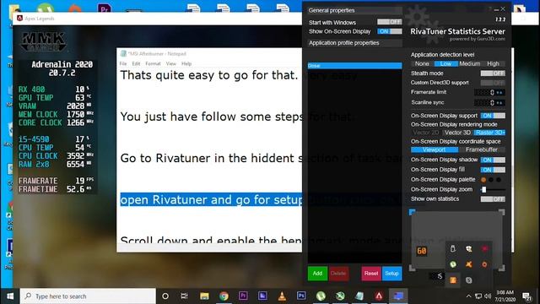Screen dimensions: 540x304
Task: Select Vector 3D rendering mode
Action: [x=457, y=133]
